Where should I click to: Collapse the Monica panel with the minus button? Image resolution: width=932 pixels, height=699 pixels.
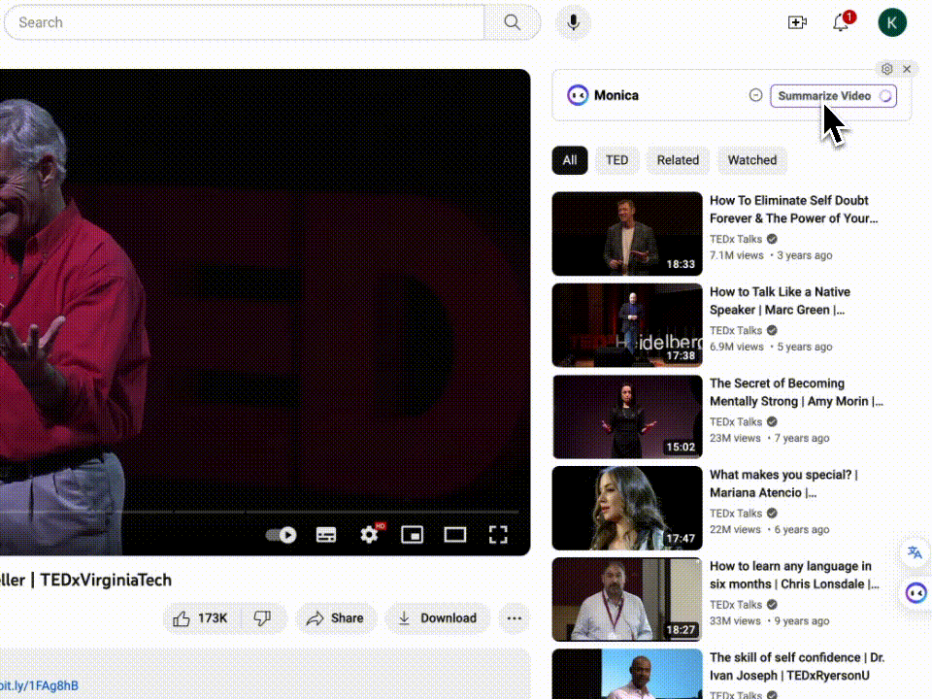coord(755,95)
